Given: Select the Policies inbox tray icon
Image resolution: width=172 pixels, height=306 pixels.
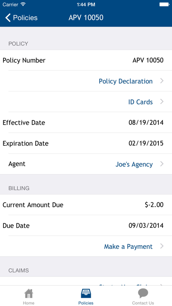Looking at the screenshot, I should click(86, 294).
